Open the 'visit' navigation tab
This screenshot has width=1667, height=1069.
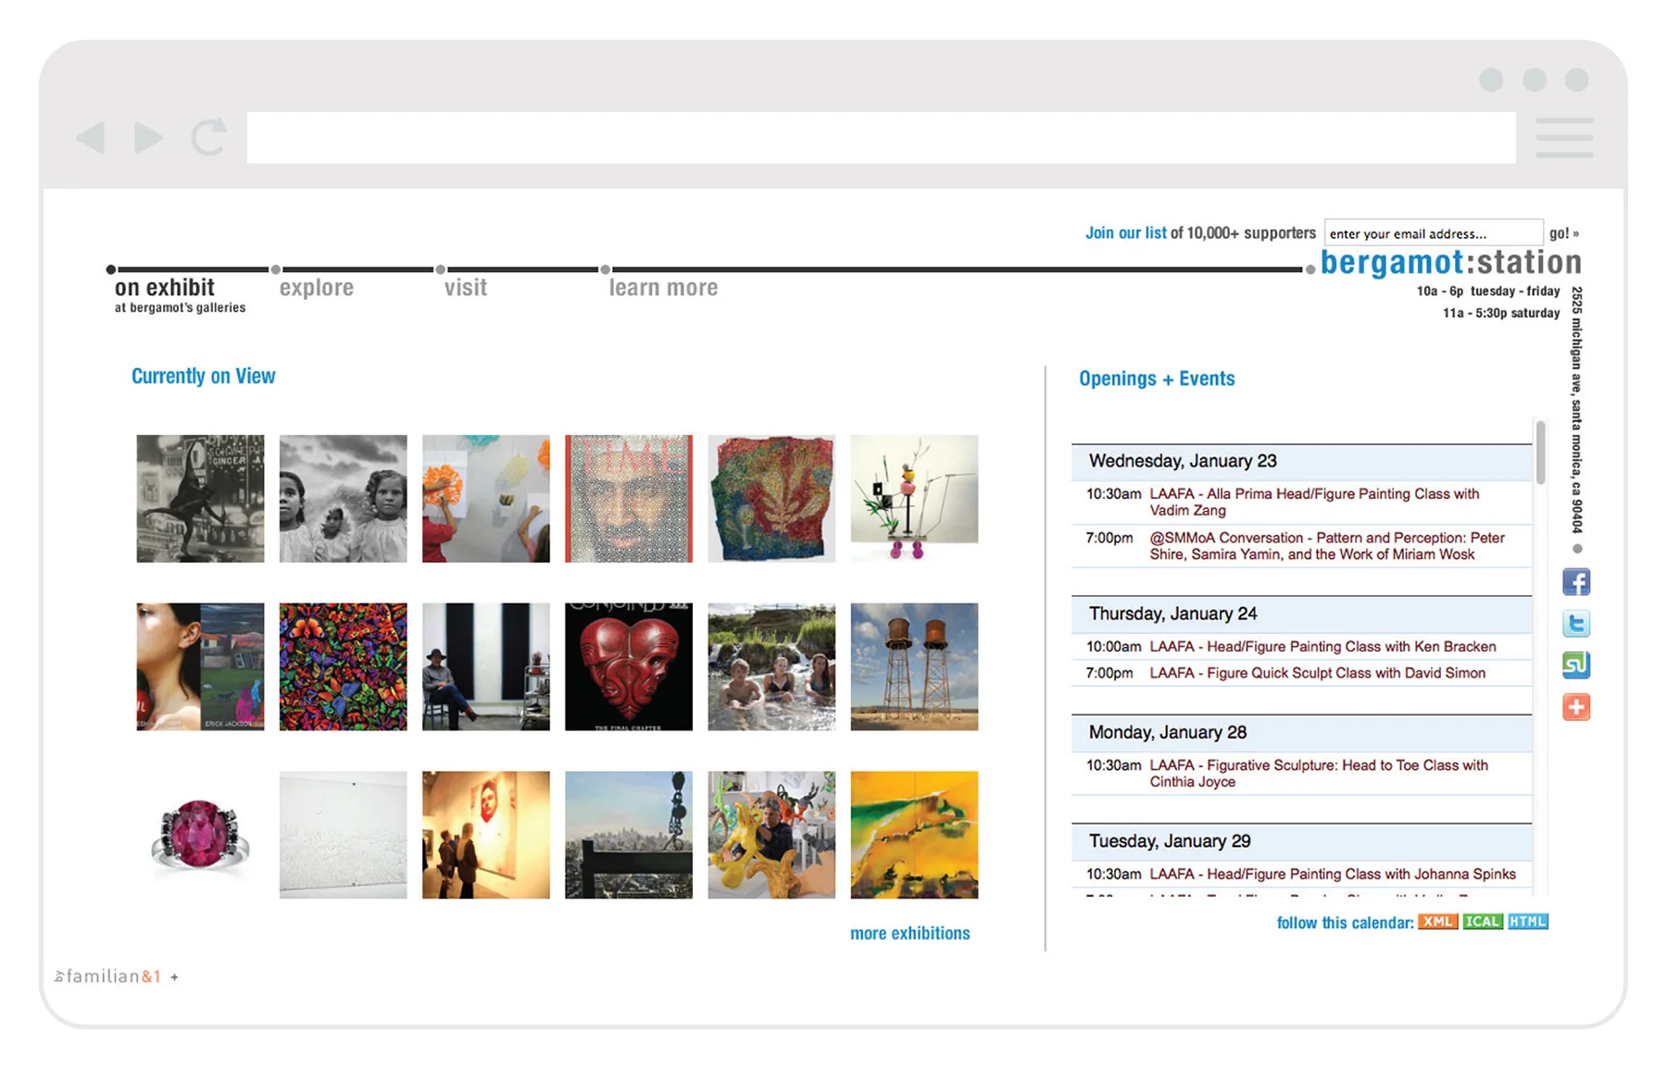tap(466, 288)
